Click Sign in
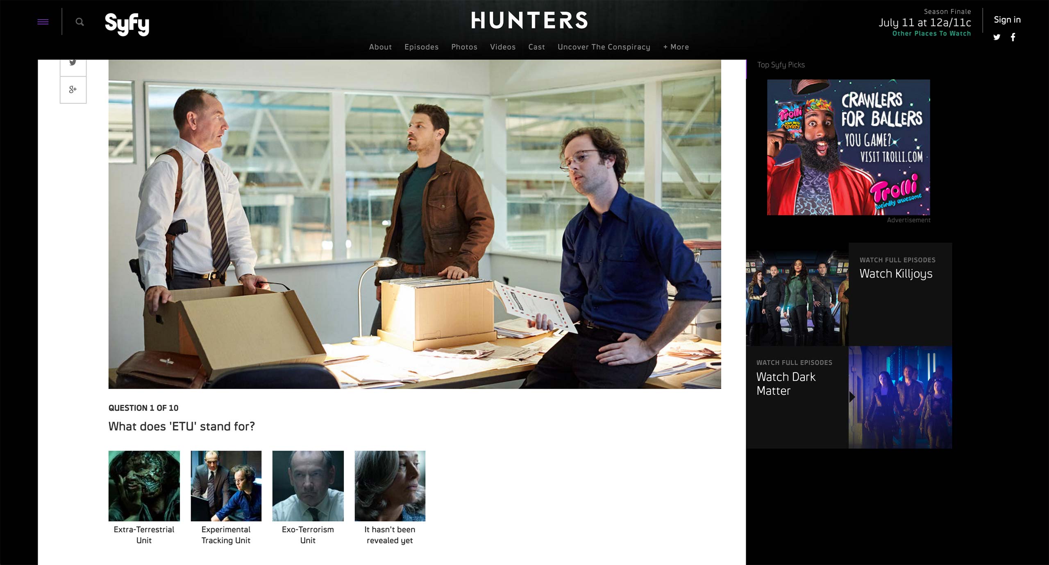Screen dimensions: 1049x565 click(x=1007, y=20)
